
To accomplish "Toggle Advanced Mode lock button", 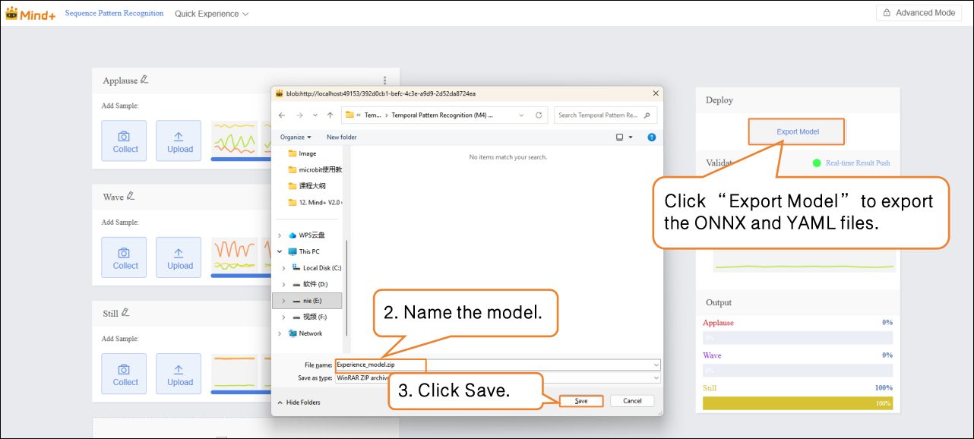I will coord(919,13).
